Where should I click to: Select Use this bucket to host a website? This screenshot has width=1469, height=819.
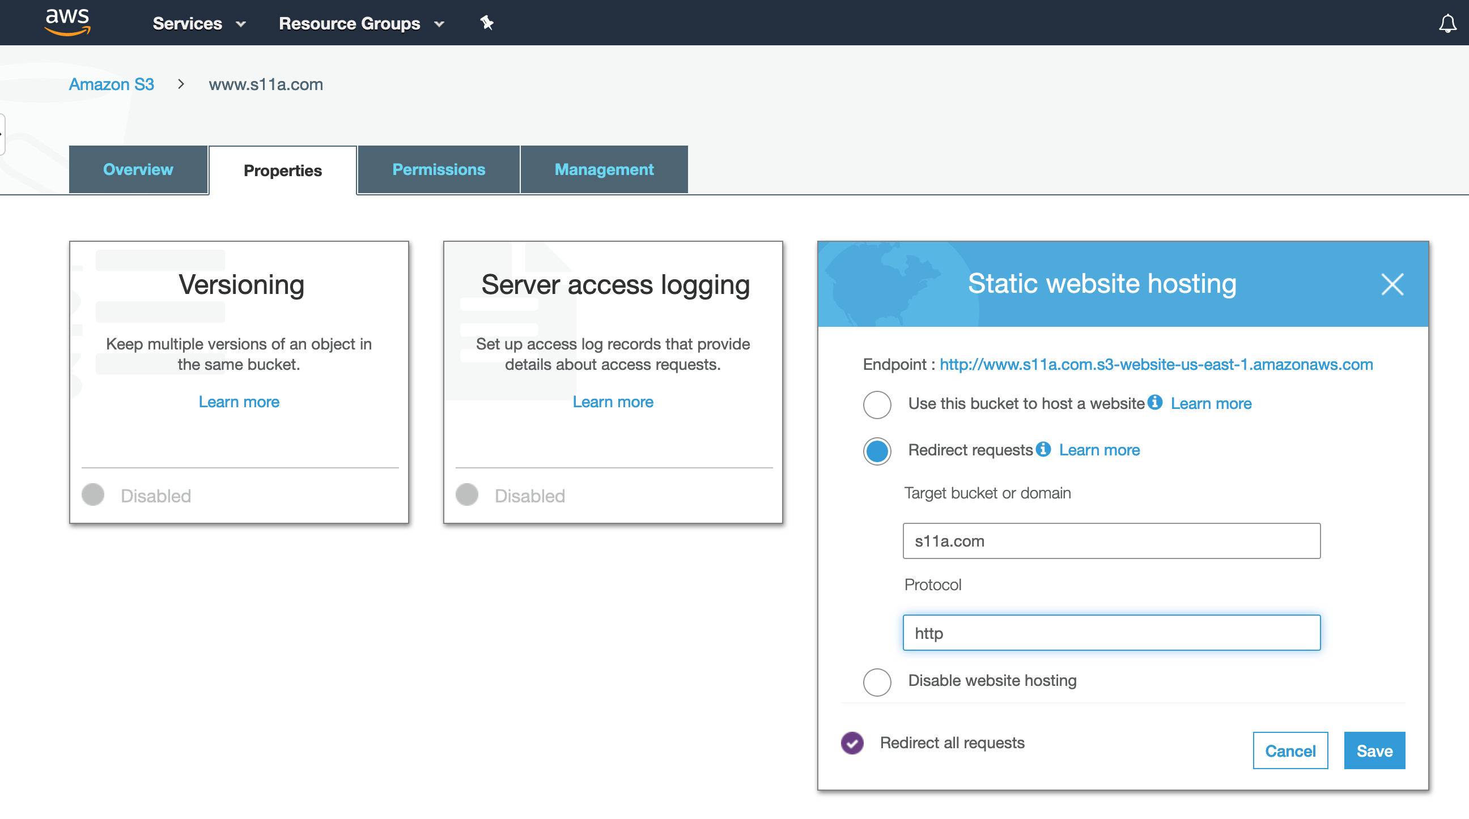pyautogui.click(x=877, y=405)
